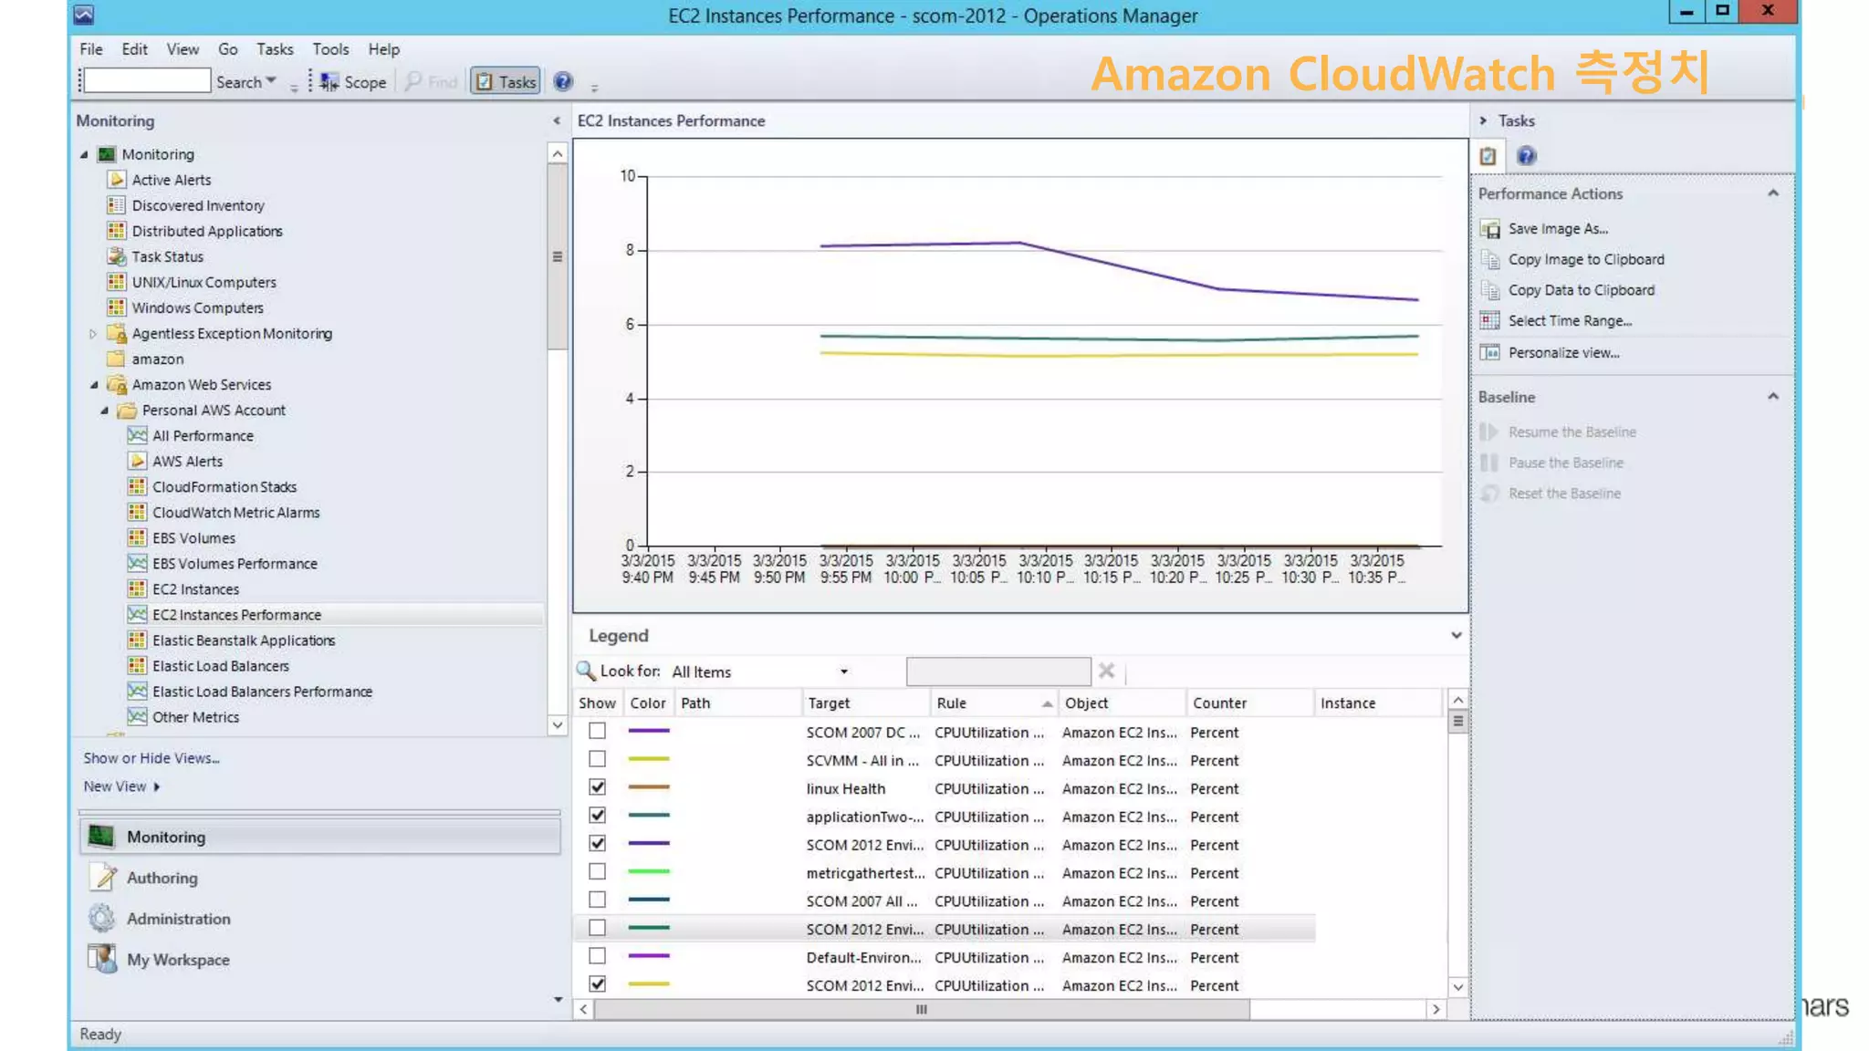Viewport: 1869px width, 1051px height.
Task: Check the metricgathertest legend checkbox
Action: 597,872
